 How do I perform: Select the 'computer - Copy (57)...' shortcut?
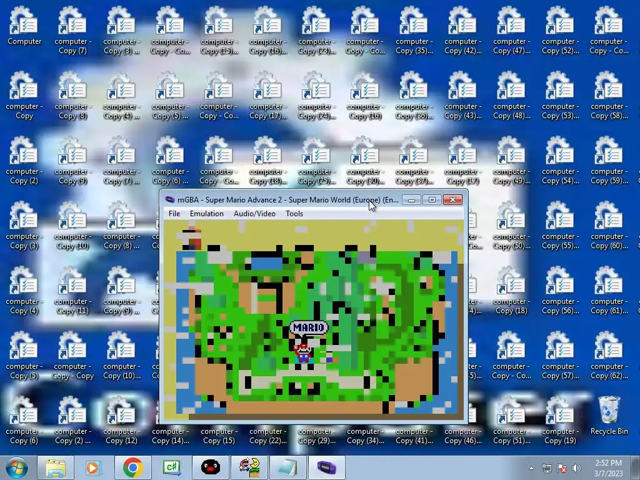click(560, 356)
